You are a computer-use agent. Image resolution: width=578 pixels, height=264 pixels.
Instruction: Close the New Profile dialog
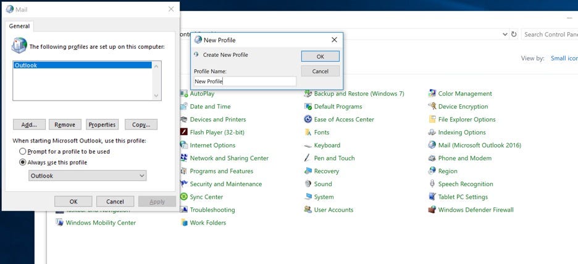334,39
